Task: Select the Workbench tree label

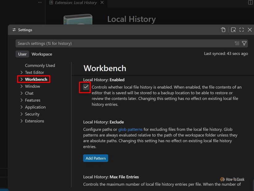Action: (x=36, y=79)
